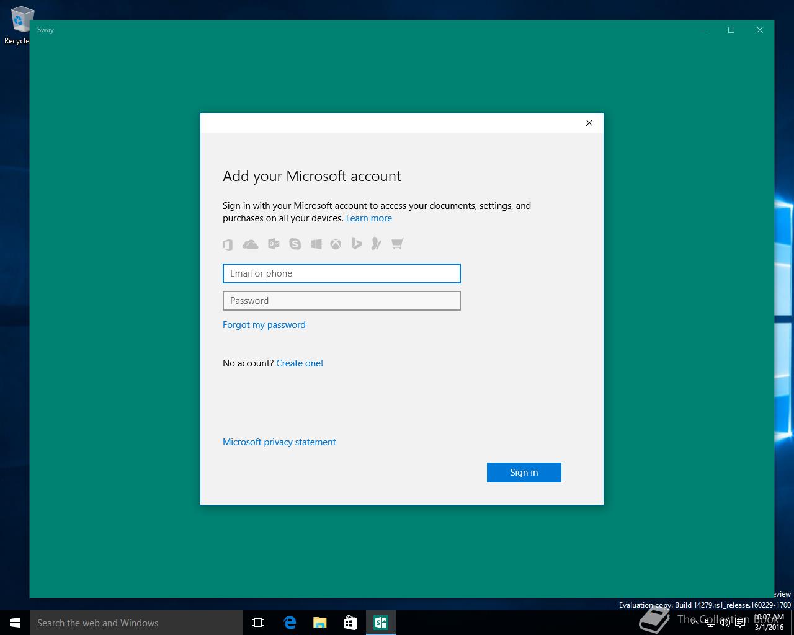
Task: Click the Search the web and Windows box
Action: [136, 623]
